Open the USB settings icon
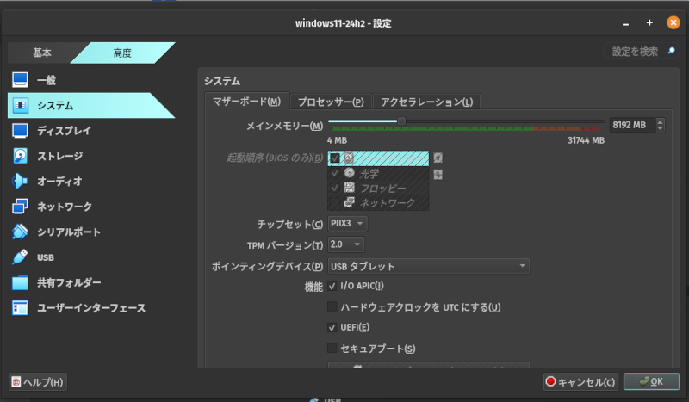This screenshot has width=689, height=402. click(20, 257)
